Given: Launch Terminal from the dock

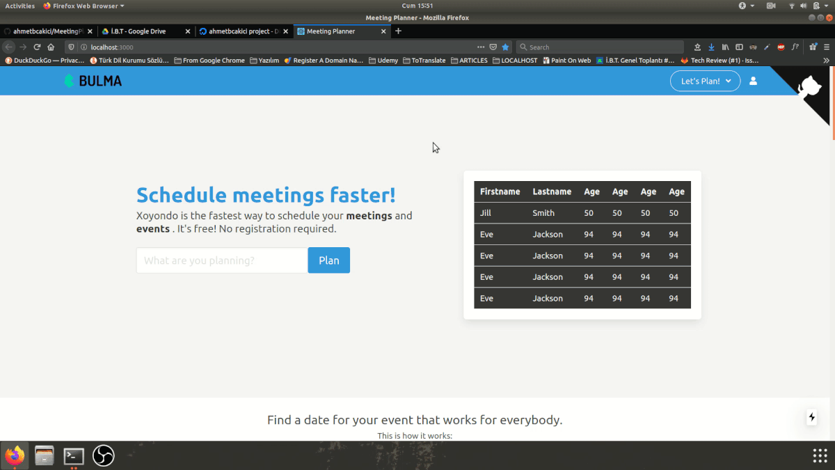Looking at the screenshot, I should (x=74, y=455).
